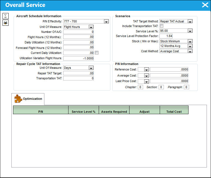The width and height of the screenshot is (211, 178).
Task: Select the Optimization tab
Action: click(28, 99)
